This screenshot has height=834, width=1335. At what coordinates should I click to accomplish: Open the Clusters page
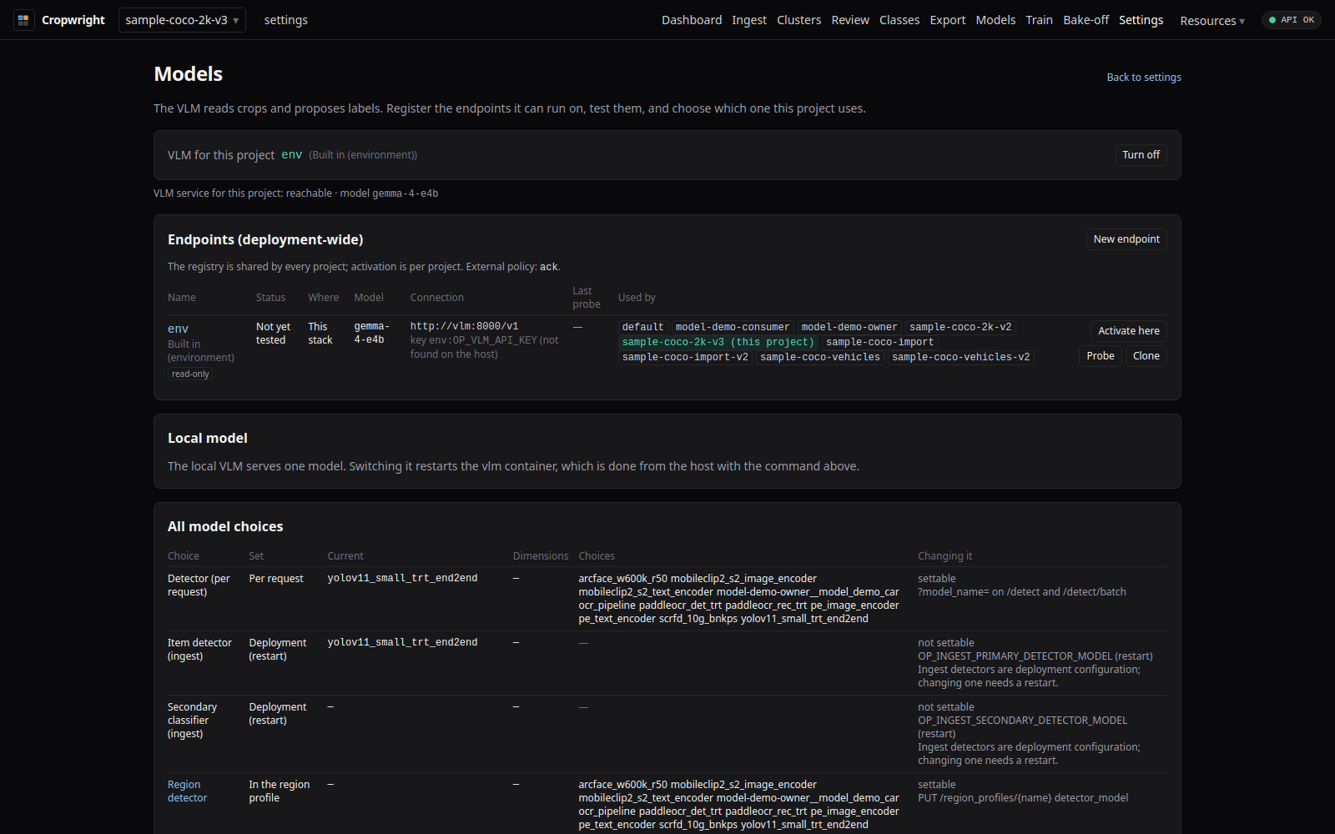(x=798, y=20)
